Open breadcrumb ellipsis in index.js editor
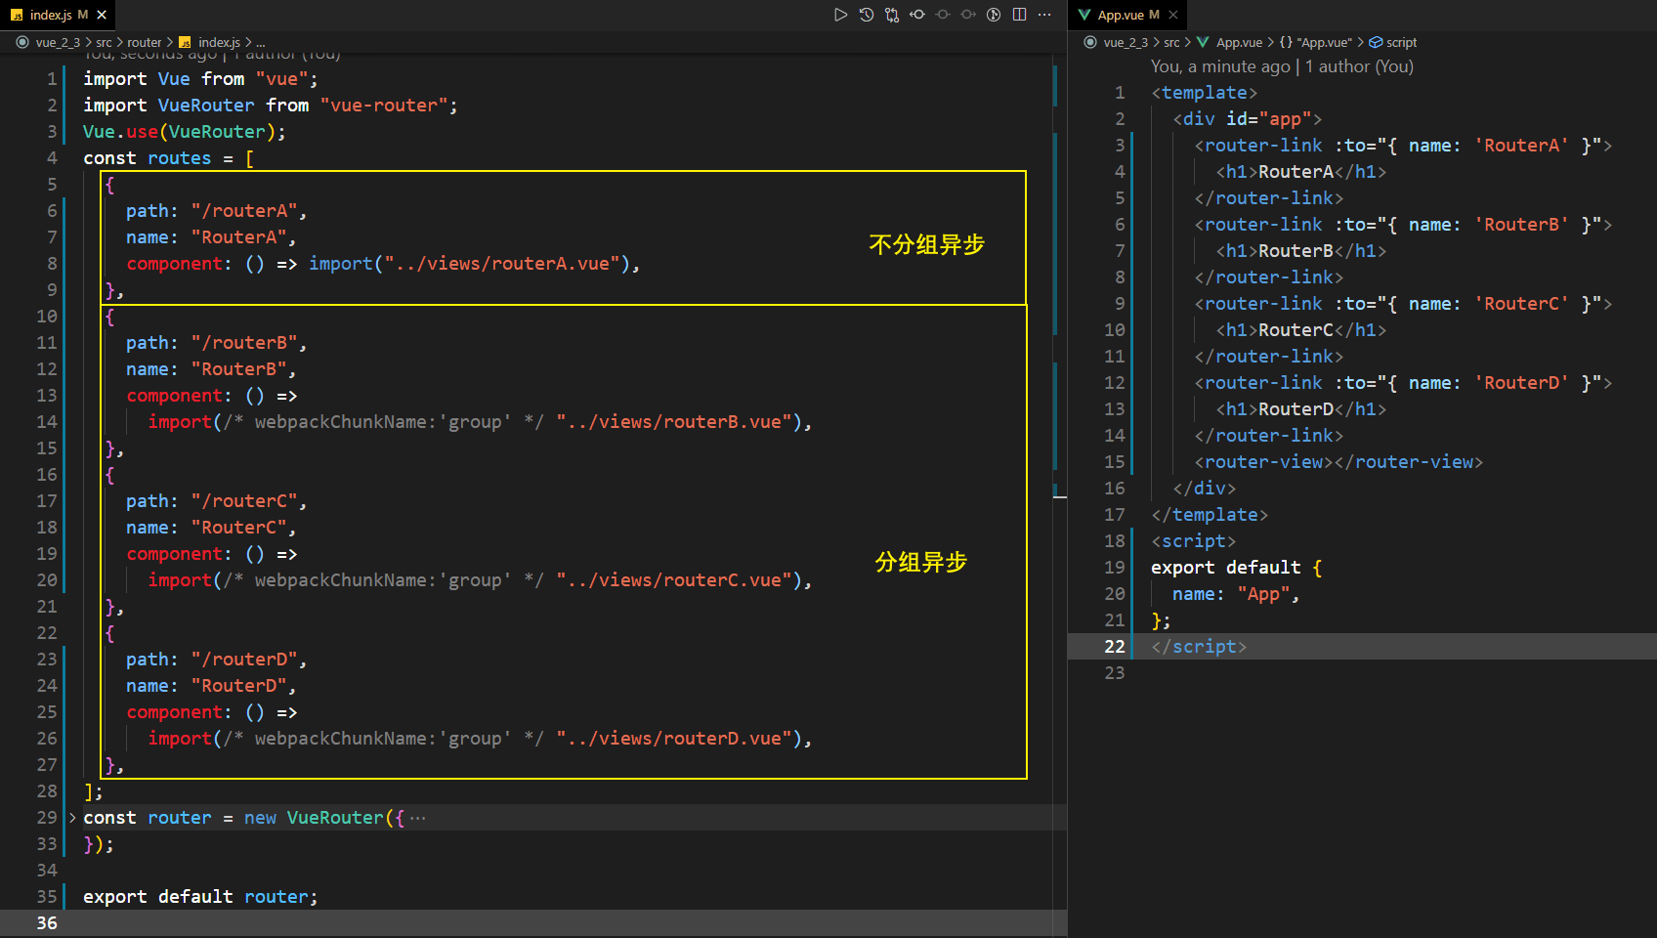The height and width of the screenshot is (938, 1657). pos(261,42)
